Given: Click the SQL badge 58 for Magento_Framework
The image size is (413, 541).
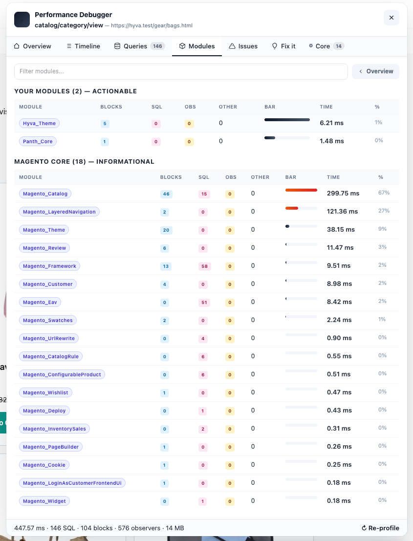Looking at the screenshot, I should tap(205, 266).
